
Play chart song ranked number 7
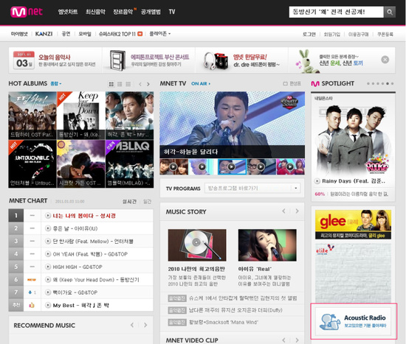click(x=48, y=292)
